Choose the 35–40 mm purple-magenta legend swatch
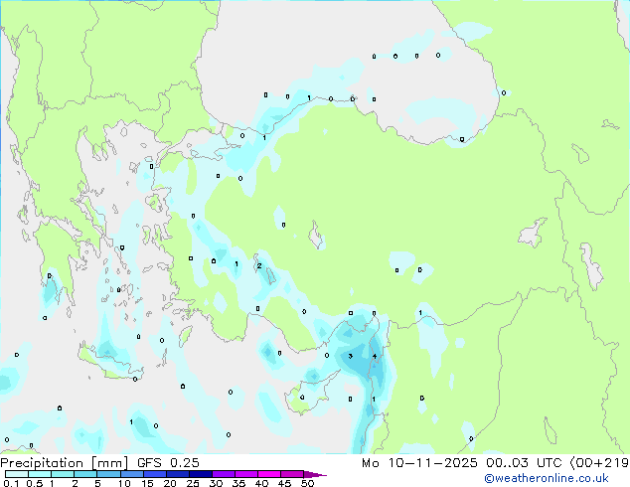 click(x=246, y=474)
